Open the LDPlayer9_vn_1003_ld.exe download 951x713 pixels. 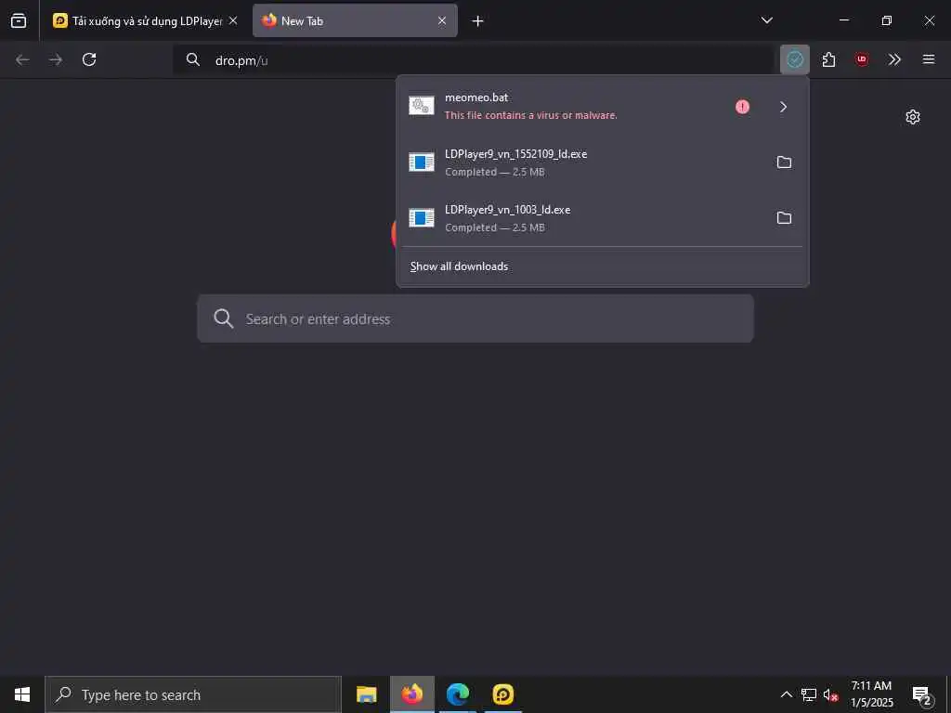(x=582, y=218)
